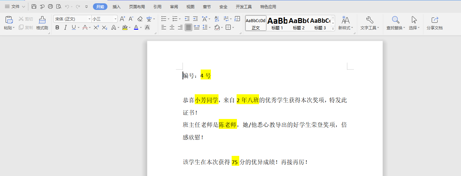
Task: Align text left
Action: pyautogui.click(x=164, y=28)
